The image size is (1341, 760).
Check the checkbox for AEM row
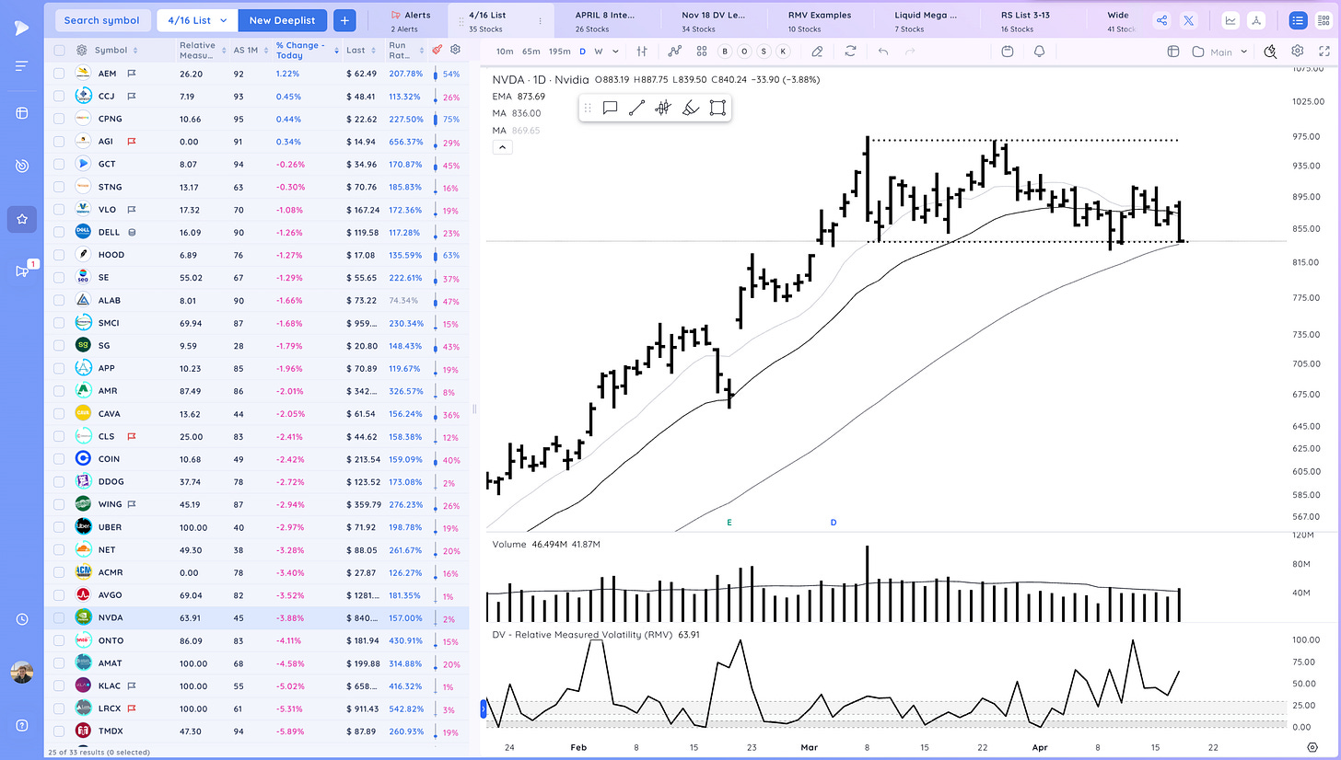[x=59, y=74]
